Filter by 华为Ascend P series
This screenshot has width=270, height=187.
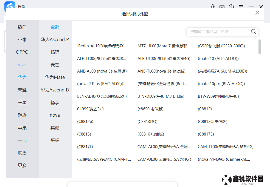(55, 39)
